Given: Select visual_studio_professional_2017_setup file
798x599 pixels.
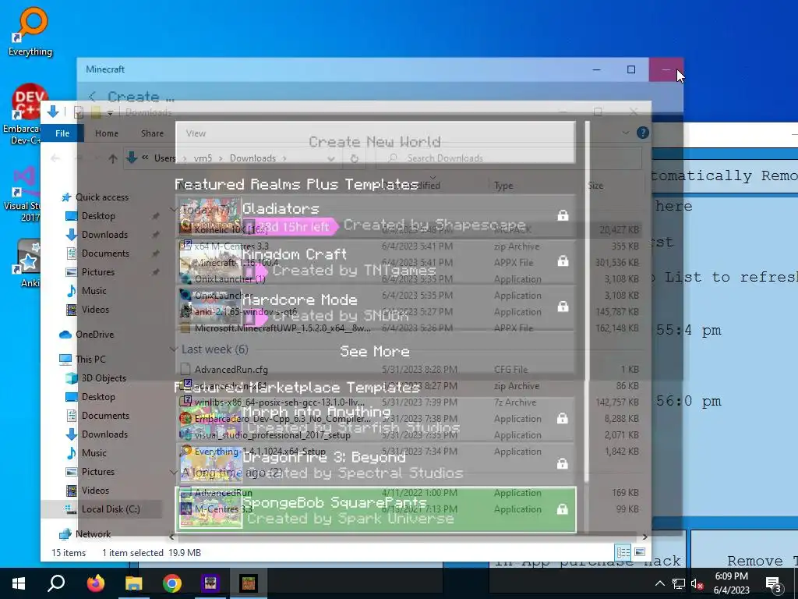Looking at the screenshot, I should pyautogui.click(x=272, y=435).
